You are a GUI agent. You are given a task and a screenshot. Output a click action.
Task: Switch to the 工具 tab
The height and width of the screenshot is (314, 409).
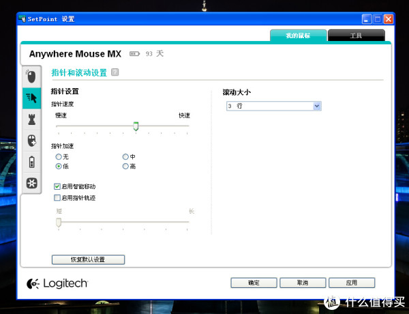pyautogui.click(x=356, y=35)
